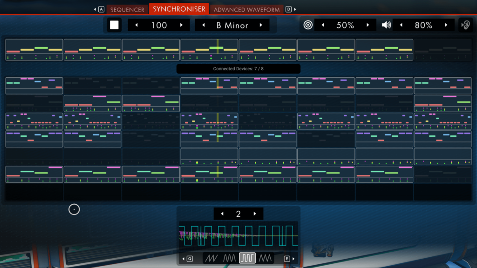
Task: Select the sawtooth waveform icon
Action: pos(212,258)
